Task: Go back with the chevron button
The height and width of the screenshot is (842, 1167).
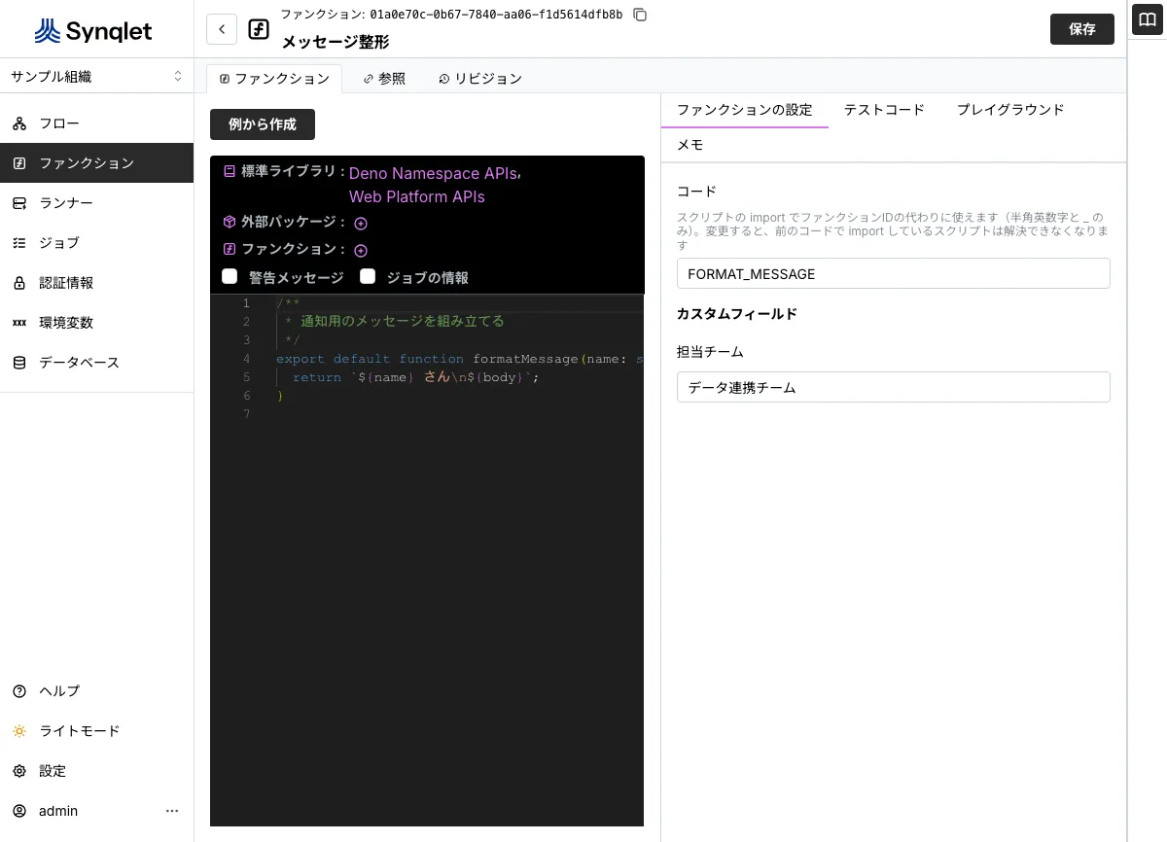Action: (x=222, y=29)
